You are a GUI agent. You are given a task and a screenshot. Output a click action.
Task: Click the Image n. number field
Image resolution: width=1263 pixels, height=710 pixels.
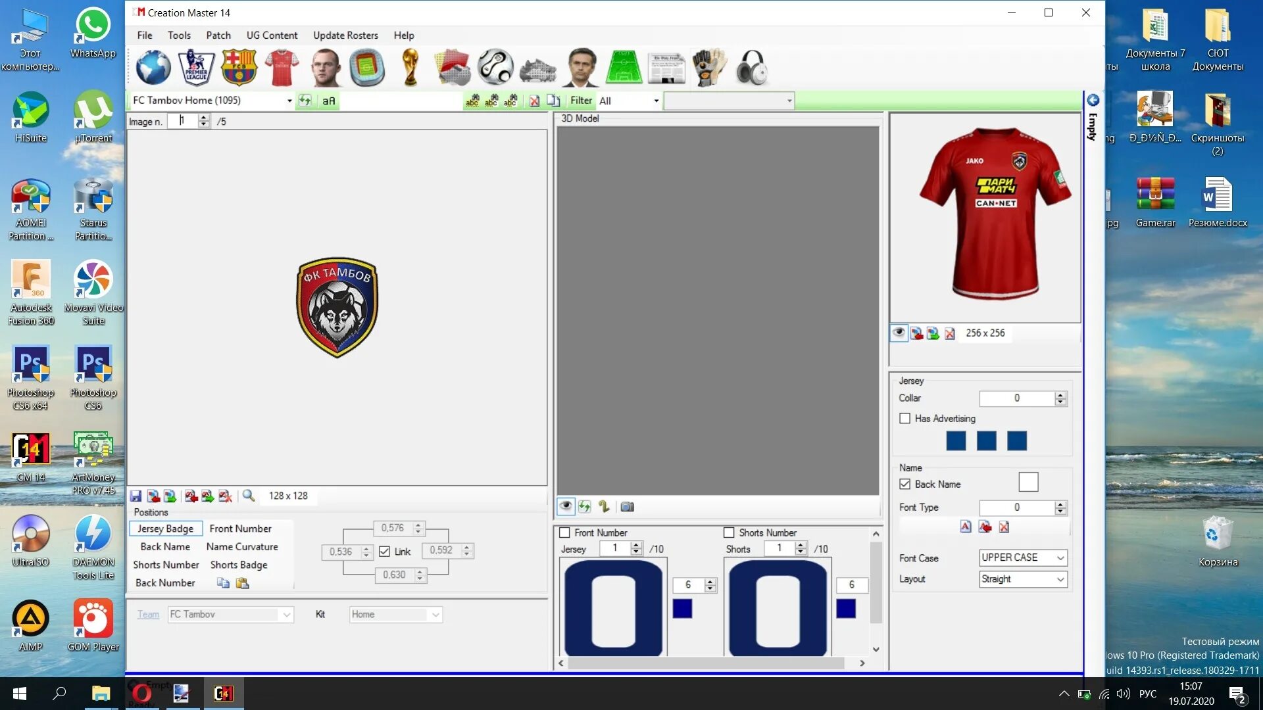pyautogui.click(x=183, y=121)
